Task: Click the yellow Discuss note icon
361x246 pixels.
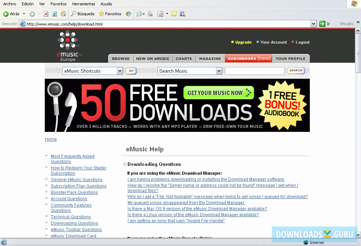Action: (174, 14)
